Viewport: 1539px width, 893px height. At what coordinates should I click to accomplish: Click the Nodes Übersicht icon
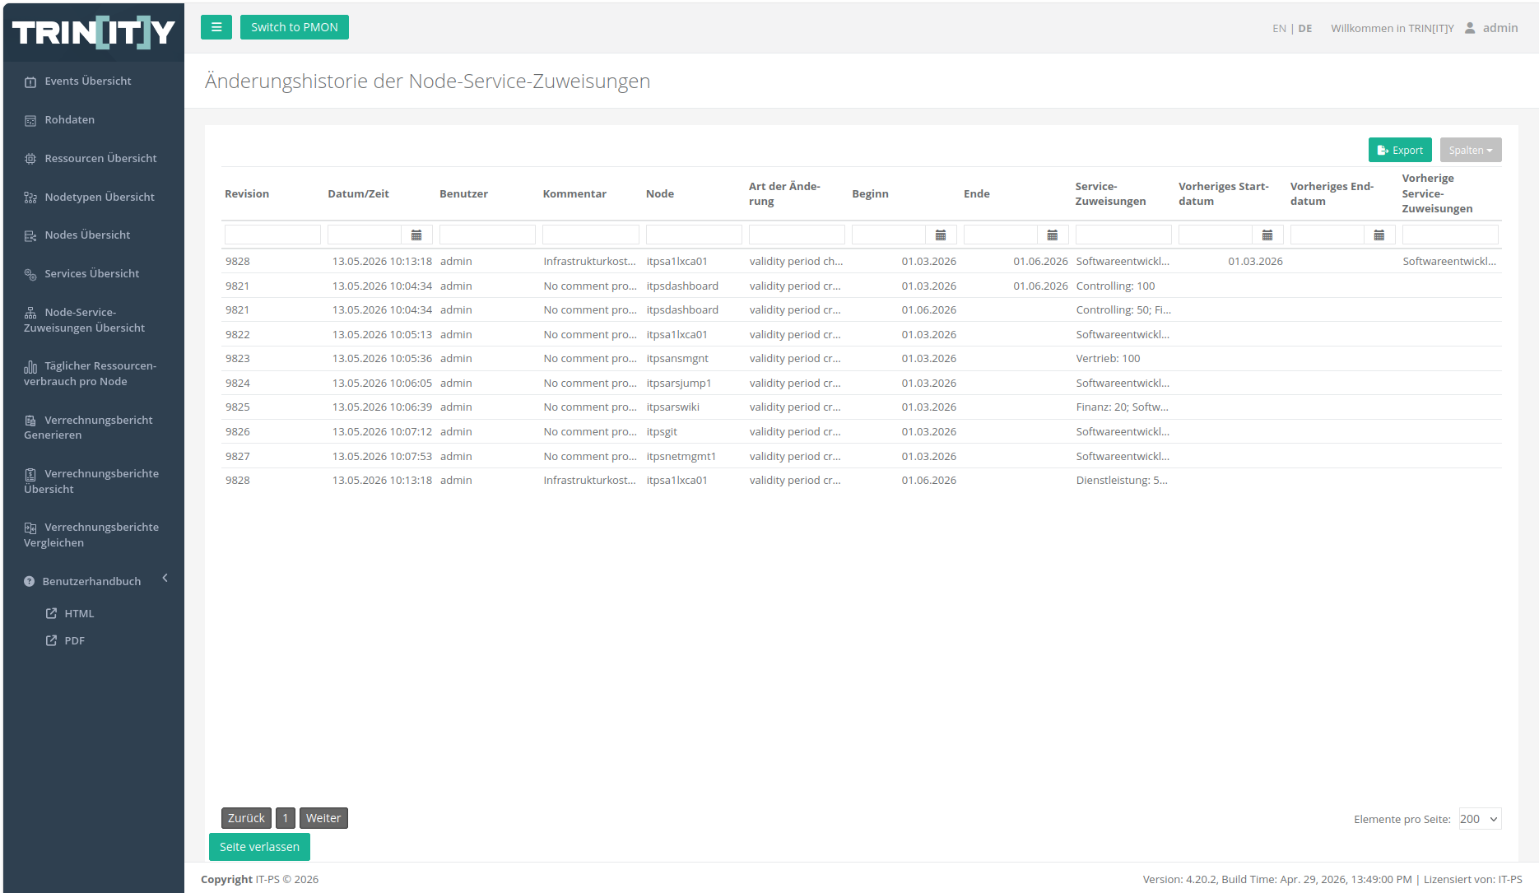tap(30, 235)
